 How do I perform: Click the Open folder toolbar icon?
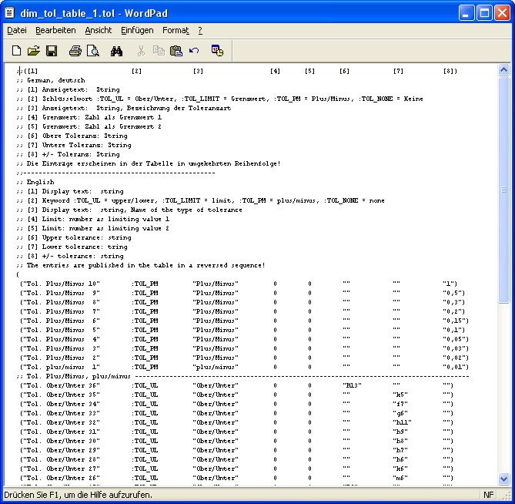tap(33, 51)
